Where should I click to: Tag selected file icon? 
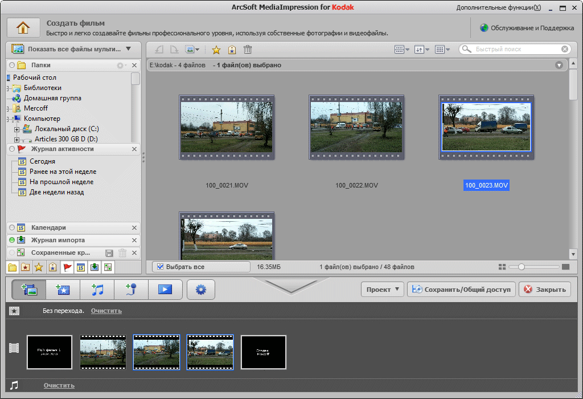tap(232, 50)
